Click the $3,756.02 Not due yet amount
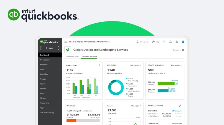The width and height of the screenshot is (224, 125). [94, 115]
